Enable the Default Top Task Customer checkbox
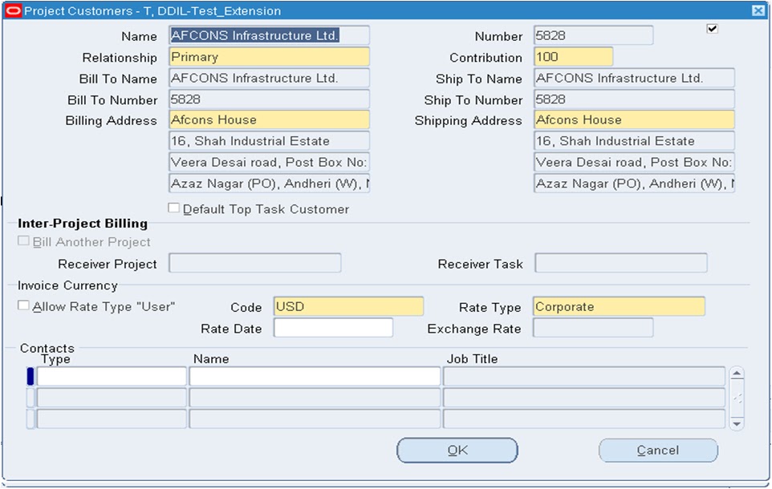This screenshot has height=489, width=772. [173, 208]
